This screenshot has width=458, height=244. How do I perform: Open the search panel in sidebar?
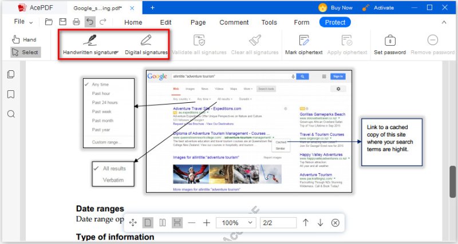click(11, 114)
